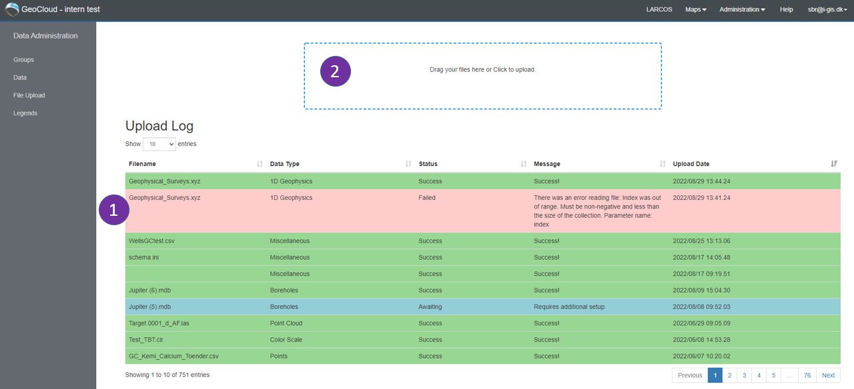The image size is (854, 389).
Task: Click the GeoCloud globe logo icon
Action: [x=12, y=9]
